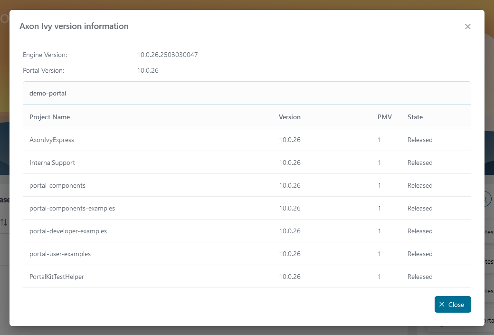
Task: Click the version 10.0.26 in the InternalSupport row
Action: [x=290, y=163]
